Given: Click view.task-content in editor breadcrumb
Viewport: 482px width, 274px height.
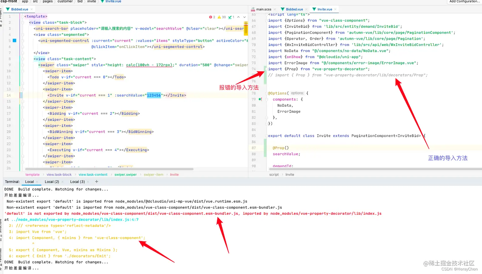Looking at the screenshot, I should pos(93,175).
